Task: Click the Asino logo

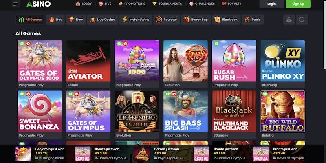Action: pos(39,4)
